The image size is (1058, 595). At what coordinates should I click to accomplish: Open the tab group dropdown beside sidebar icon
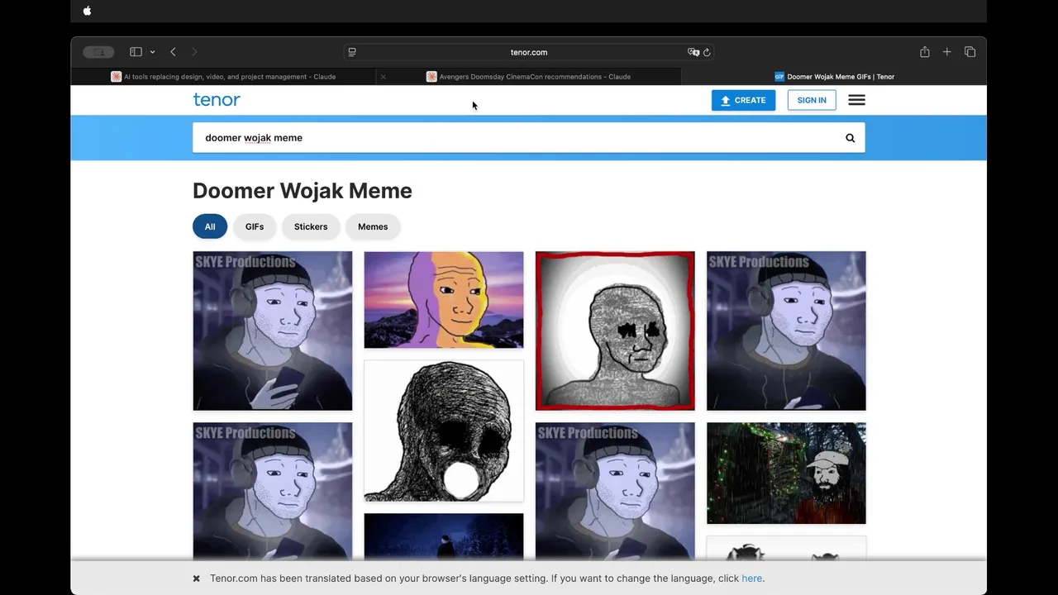(152, 52)
